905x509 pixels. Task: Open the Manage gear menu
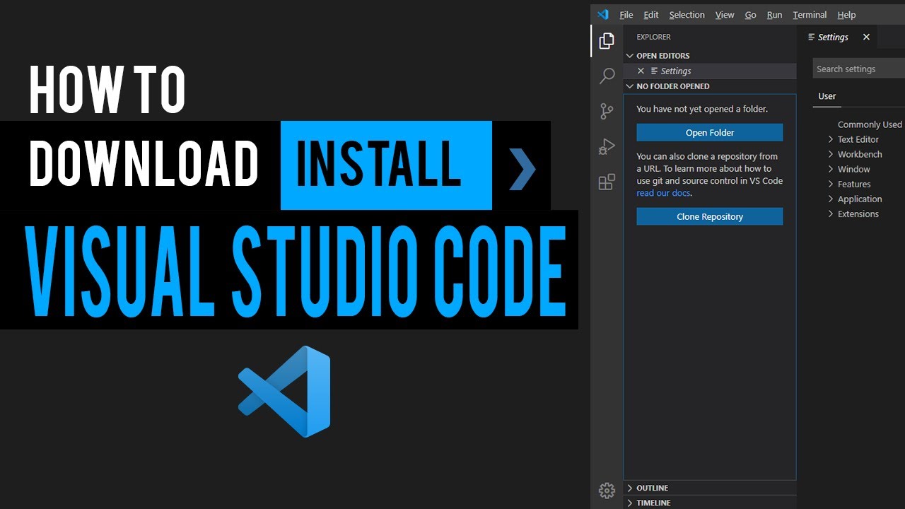click(607, 490)
